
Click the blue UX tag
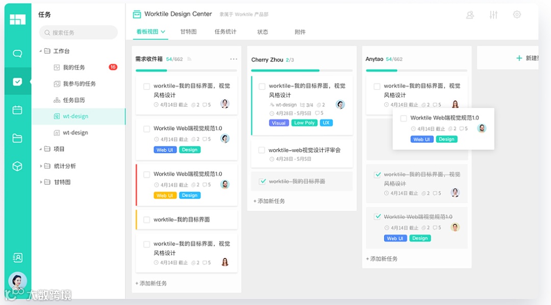point(326,123)
